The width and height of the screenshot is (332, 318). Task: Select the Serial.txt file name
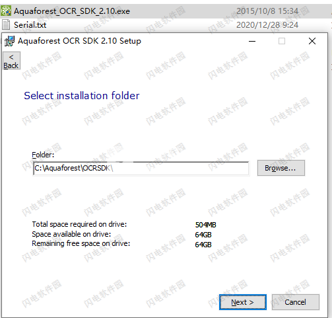tap(30, 25)
